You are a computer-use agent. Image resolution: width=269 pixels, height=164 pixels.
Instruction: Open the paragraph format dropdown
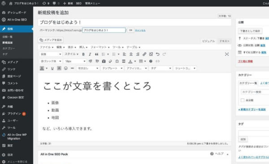[51, 54]
